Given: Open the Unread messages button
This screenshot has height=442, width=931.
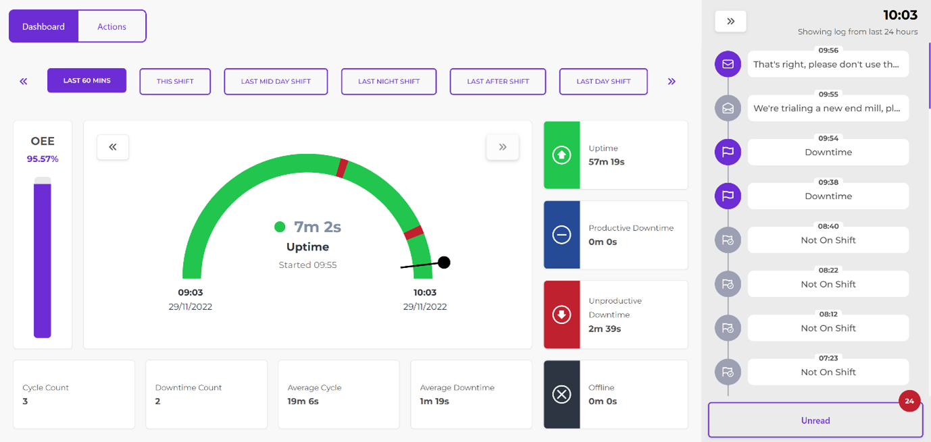Looking at the screenshot, I should 815,420.
